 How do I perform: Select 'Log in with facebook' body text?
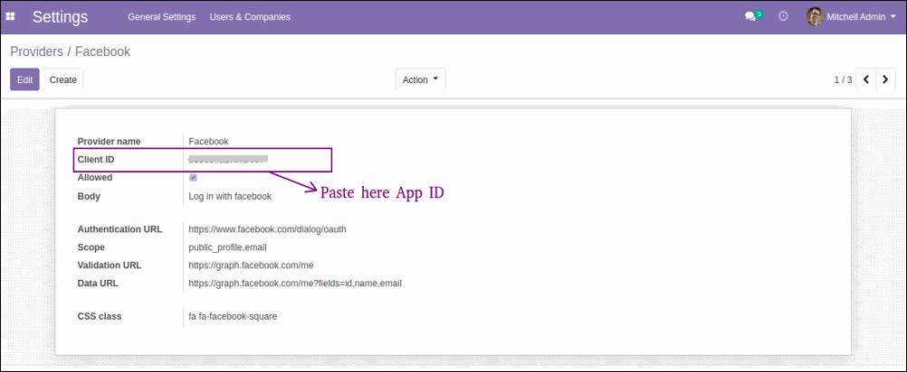click(230, 196)
